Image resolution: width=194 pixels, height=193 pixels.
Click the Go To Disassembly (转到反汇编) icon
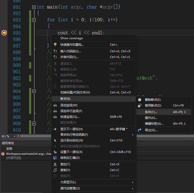[x=55, y=158]
